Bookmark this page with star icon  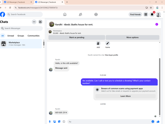click(151, 8)
